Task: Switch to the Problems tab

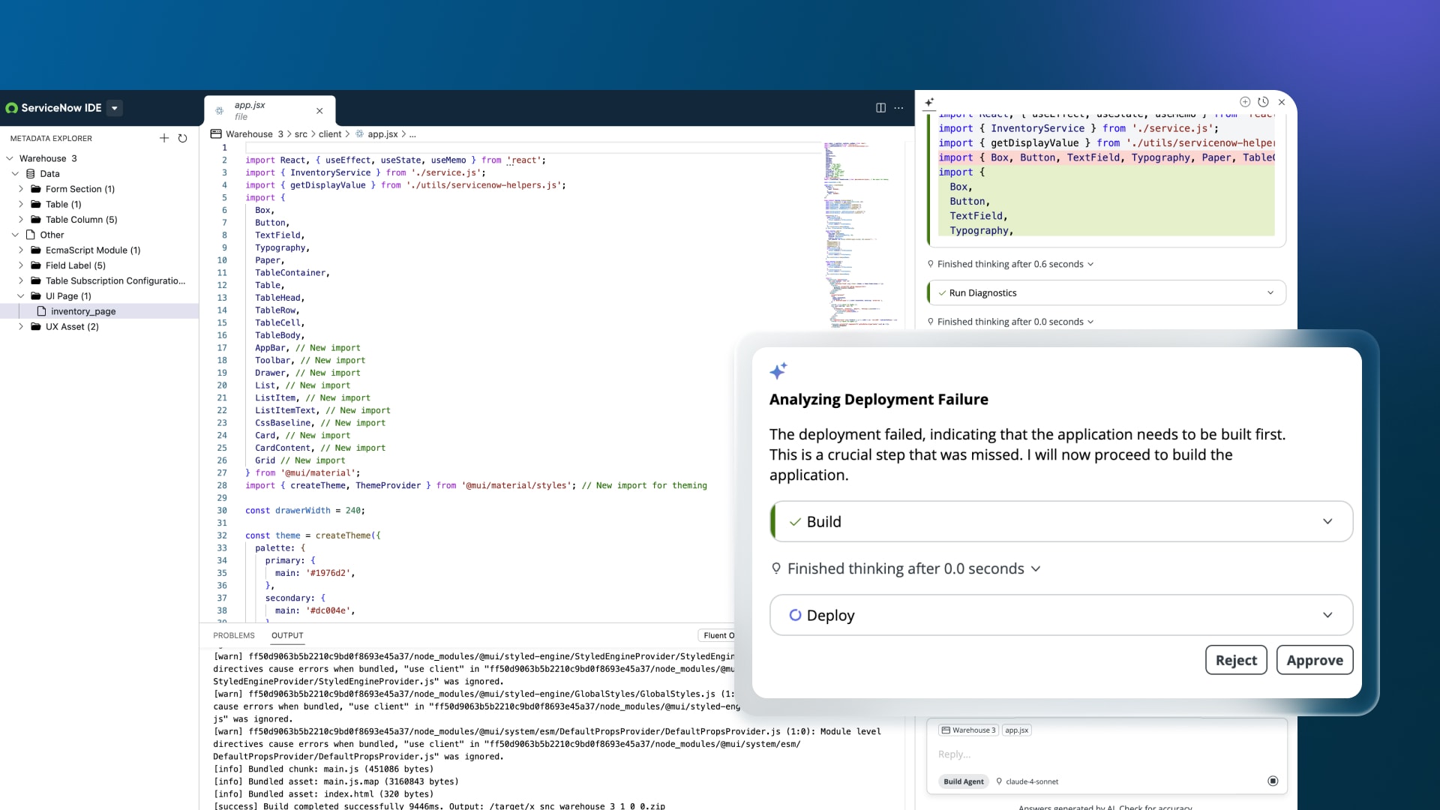Action: coord(234,635)
